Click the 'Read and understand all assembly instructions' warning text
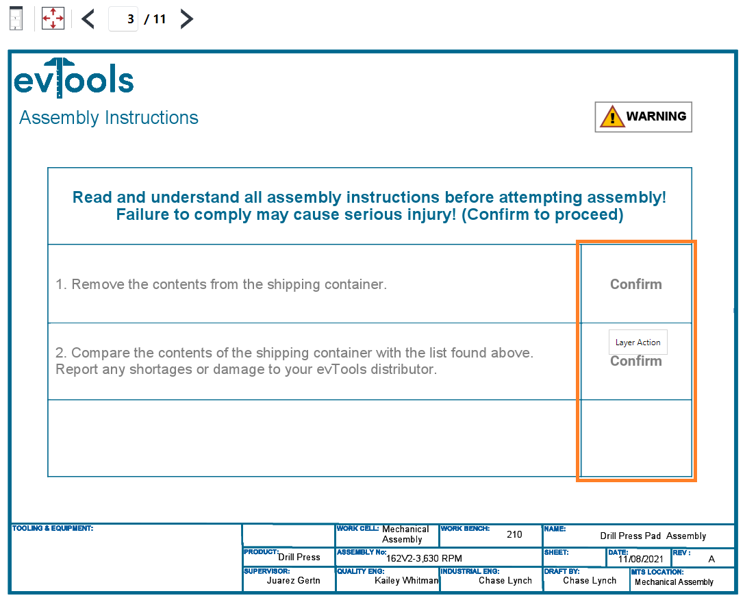This screenshot has width=745, height=600. pos(370,206)
